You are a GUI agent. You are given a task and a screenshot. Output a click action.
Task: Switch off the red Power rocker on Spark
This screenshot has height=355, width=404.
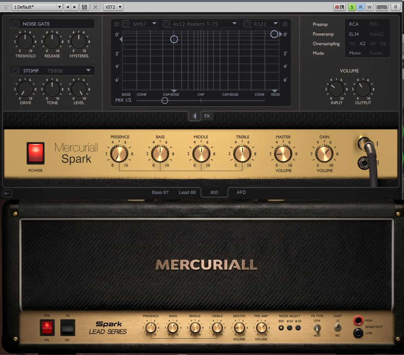coord(35,153)
